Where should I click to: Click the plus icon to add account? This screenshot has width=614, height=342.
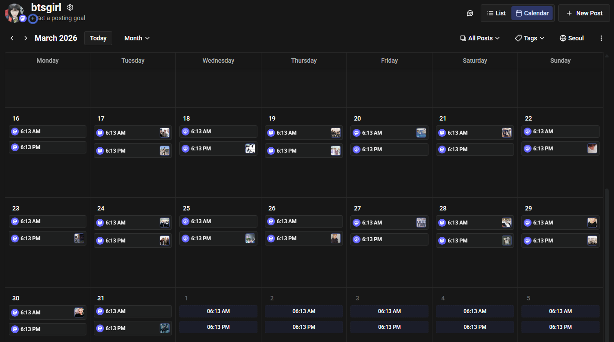tap(32, 18)
